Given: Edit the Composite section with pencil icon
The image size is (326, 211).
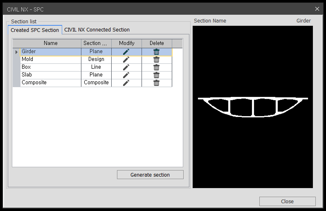Looking at the screenshot, I should [x=126, y=83].
